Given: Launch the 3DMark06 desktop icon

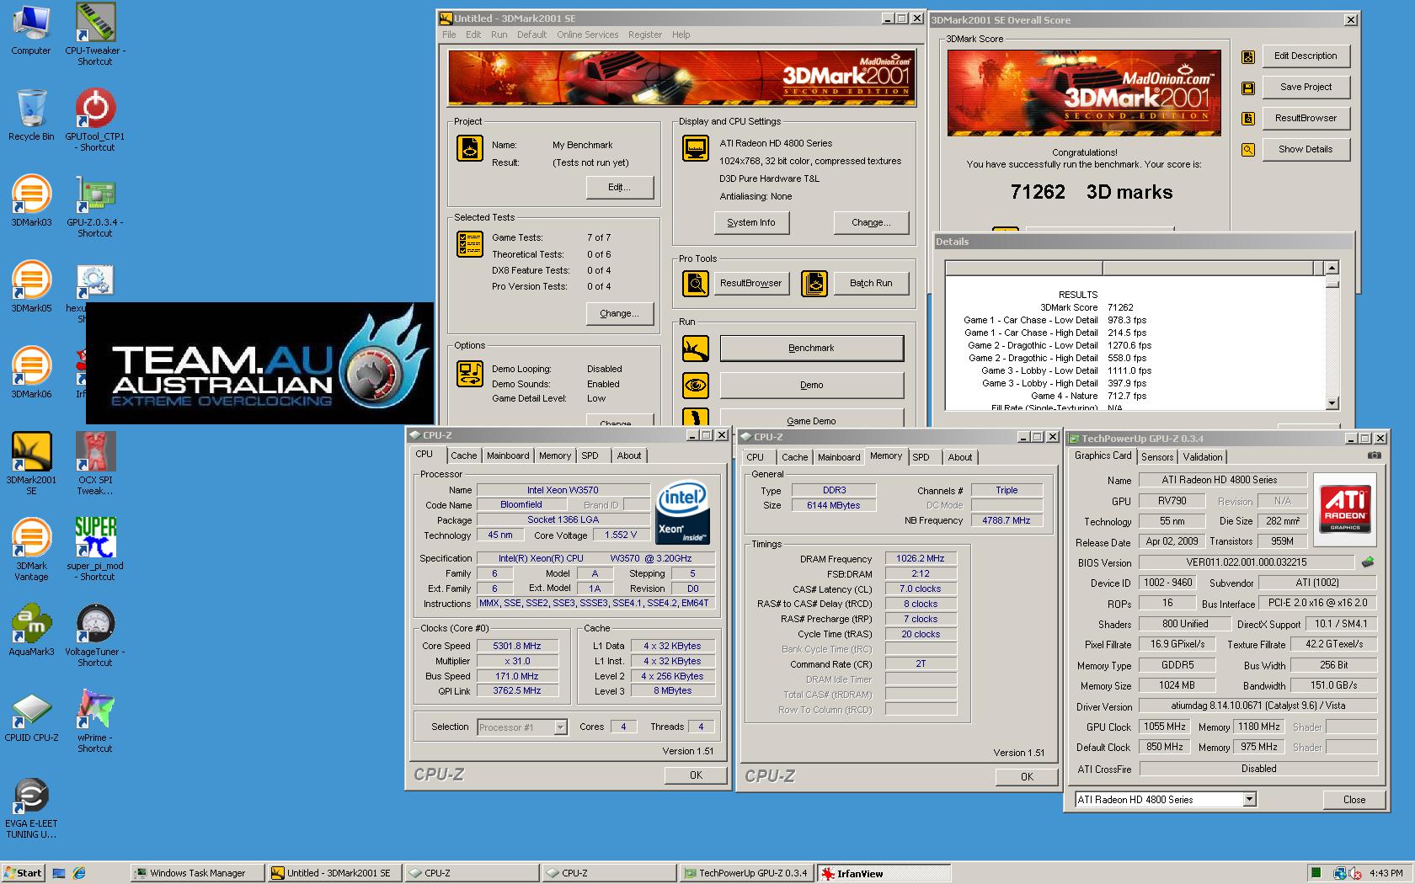Looking at the screenshot, I should click(x=31, y=373).
